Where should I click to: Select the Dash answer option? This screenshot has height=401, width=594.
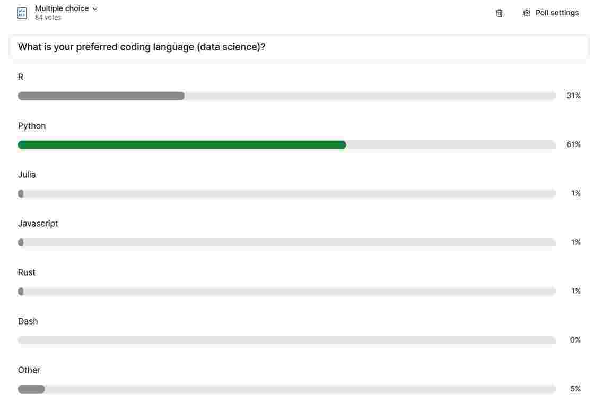(x=28, y=321)
